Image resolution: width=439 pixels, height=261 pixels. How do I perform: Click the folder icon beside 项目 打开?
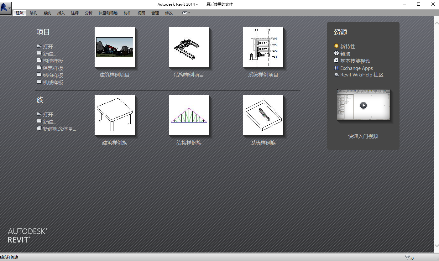[39, 46]
